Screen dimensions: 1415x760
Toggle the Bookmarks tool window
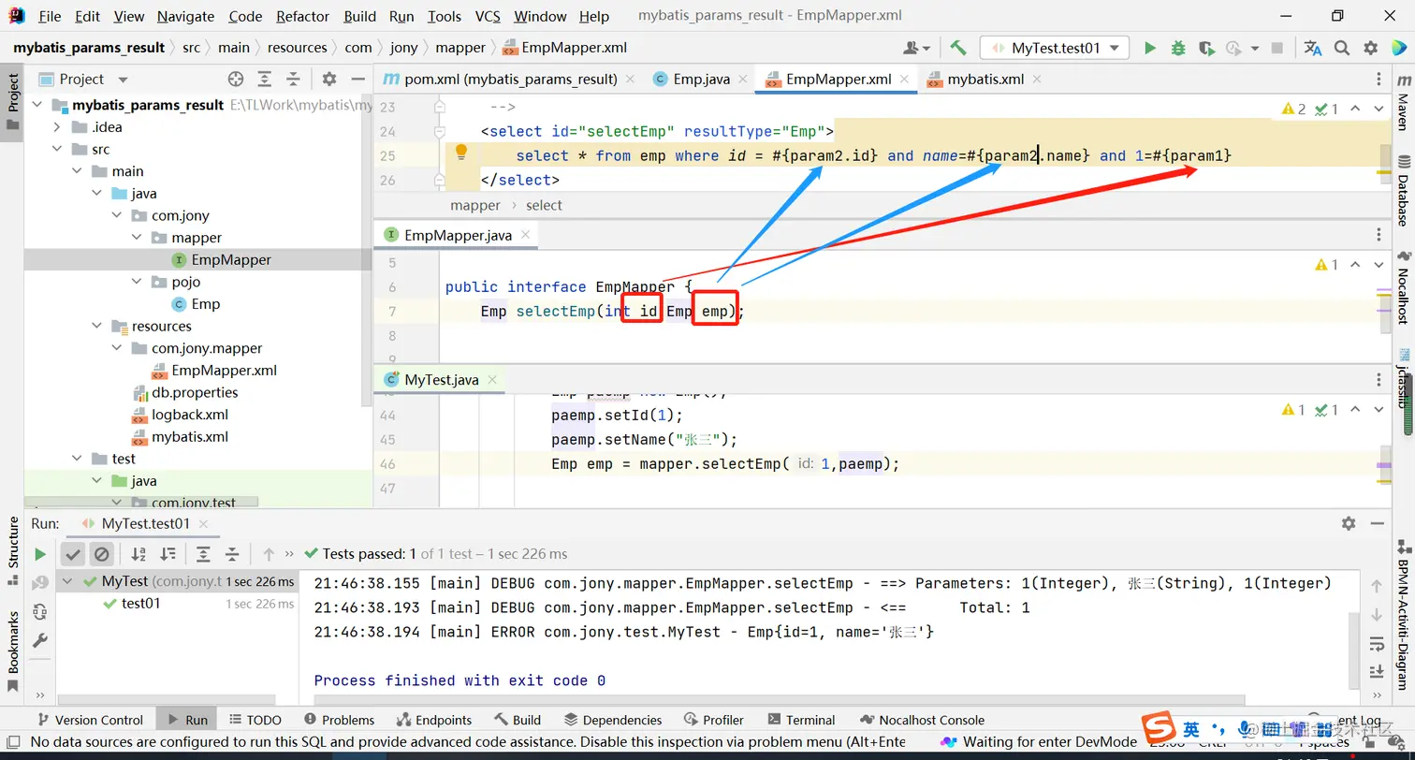point(13,650)
